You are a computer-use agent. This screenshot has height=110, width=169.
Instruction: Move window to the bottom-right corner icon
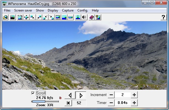click(52, 17)
